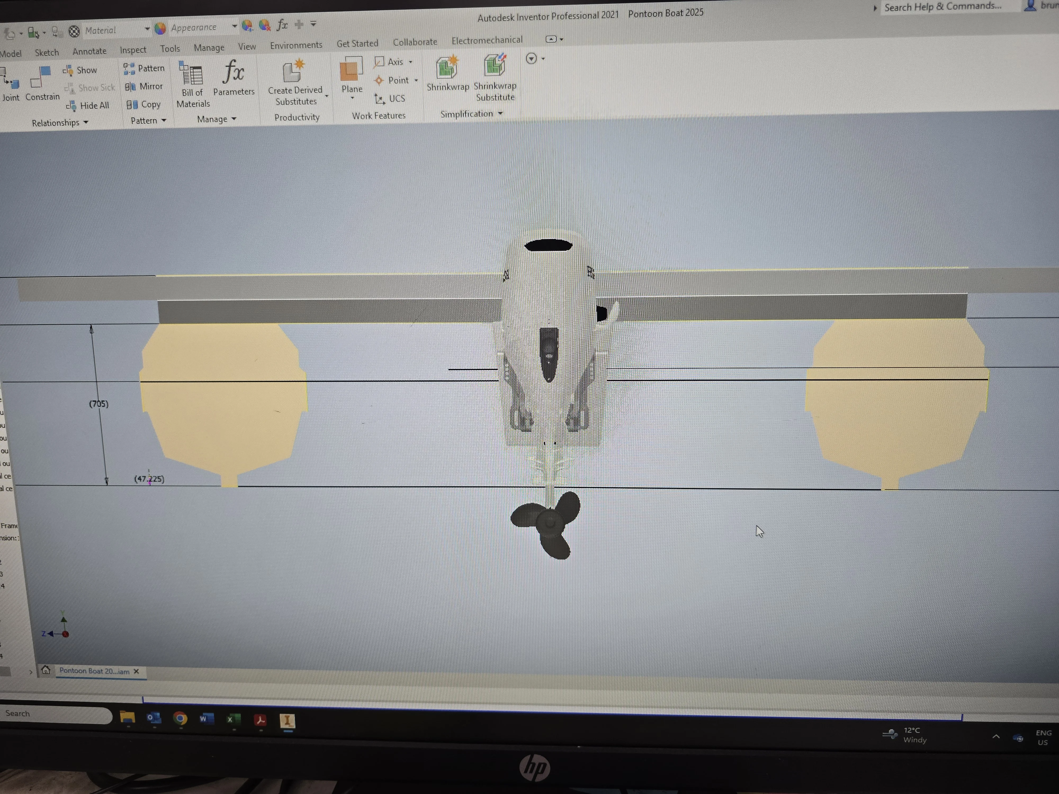Click the ENG US language indicator

(x=1043, y=738)
